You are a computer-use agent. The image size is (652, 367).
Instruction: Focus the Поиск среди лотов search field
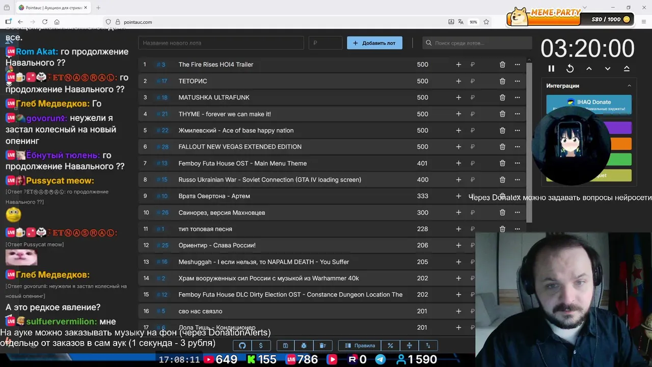477,43
